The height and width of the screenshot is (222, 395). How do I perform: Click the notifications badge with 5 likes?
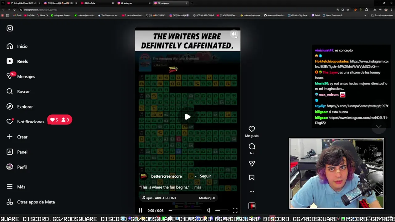coord(60,120)
